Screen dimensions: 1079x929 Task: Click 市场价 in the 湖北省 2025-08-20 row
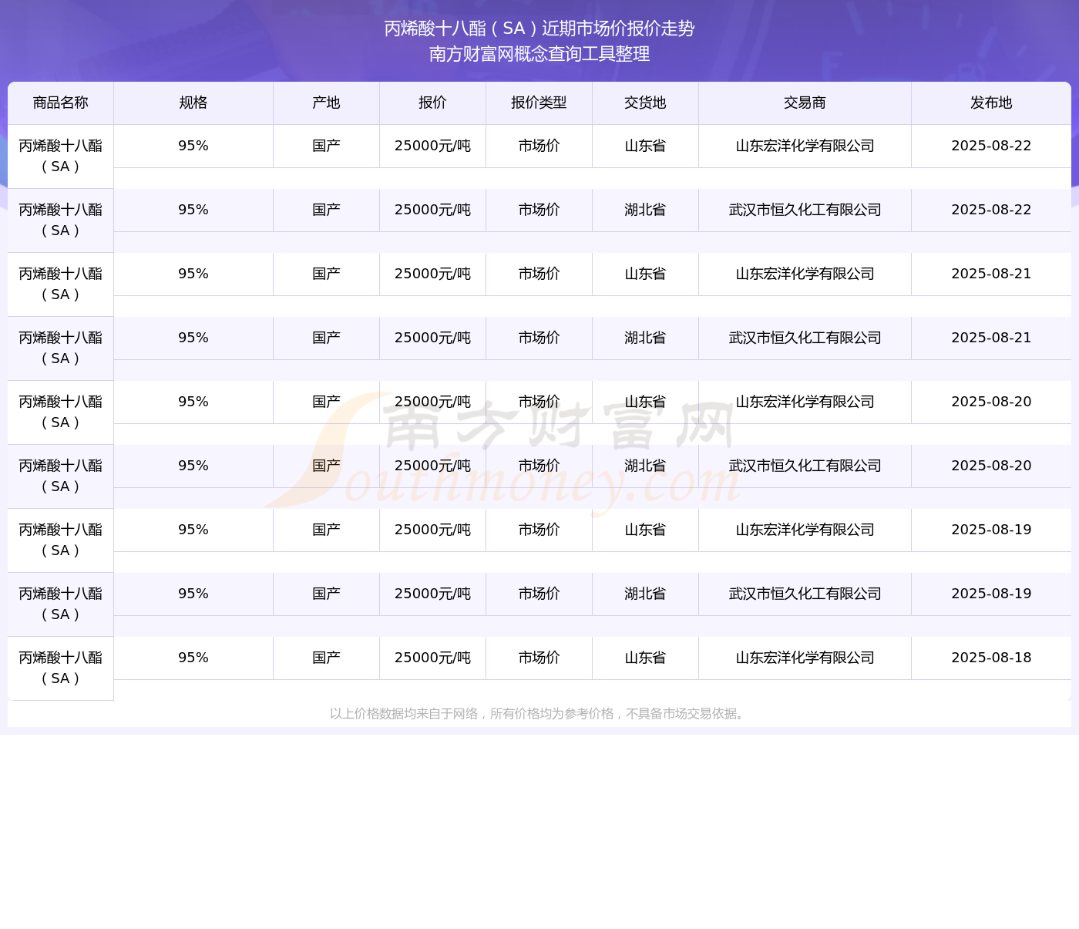pos(539,466)
